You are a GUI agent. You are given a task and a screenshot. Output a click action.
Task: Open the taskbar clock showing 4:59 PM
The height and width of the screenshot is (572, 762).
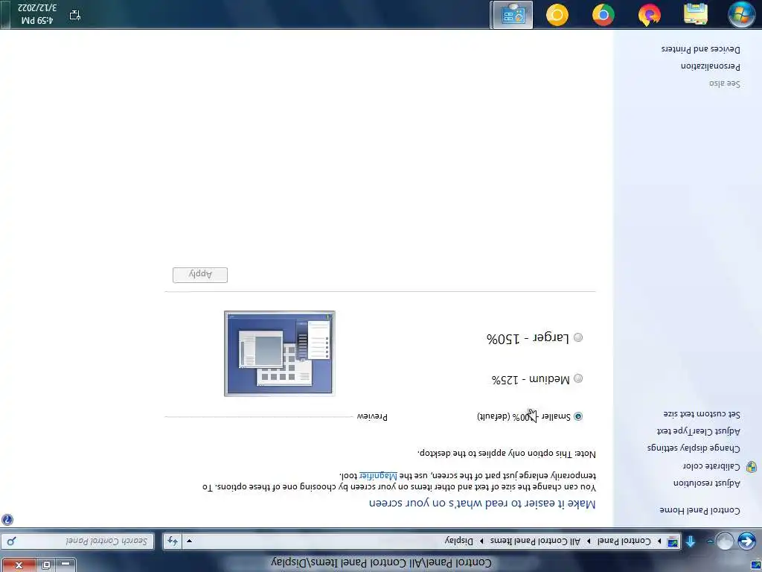[x=37, y=14]
